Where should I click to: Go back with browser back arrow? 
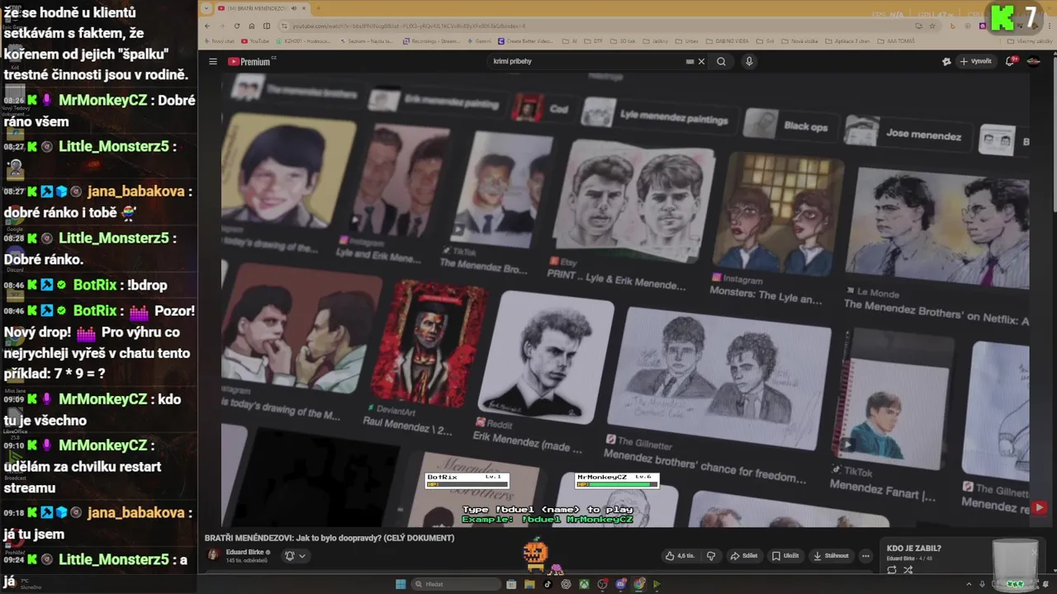click(x=208, y=26)
